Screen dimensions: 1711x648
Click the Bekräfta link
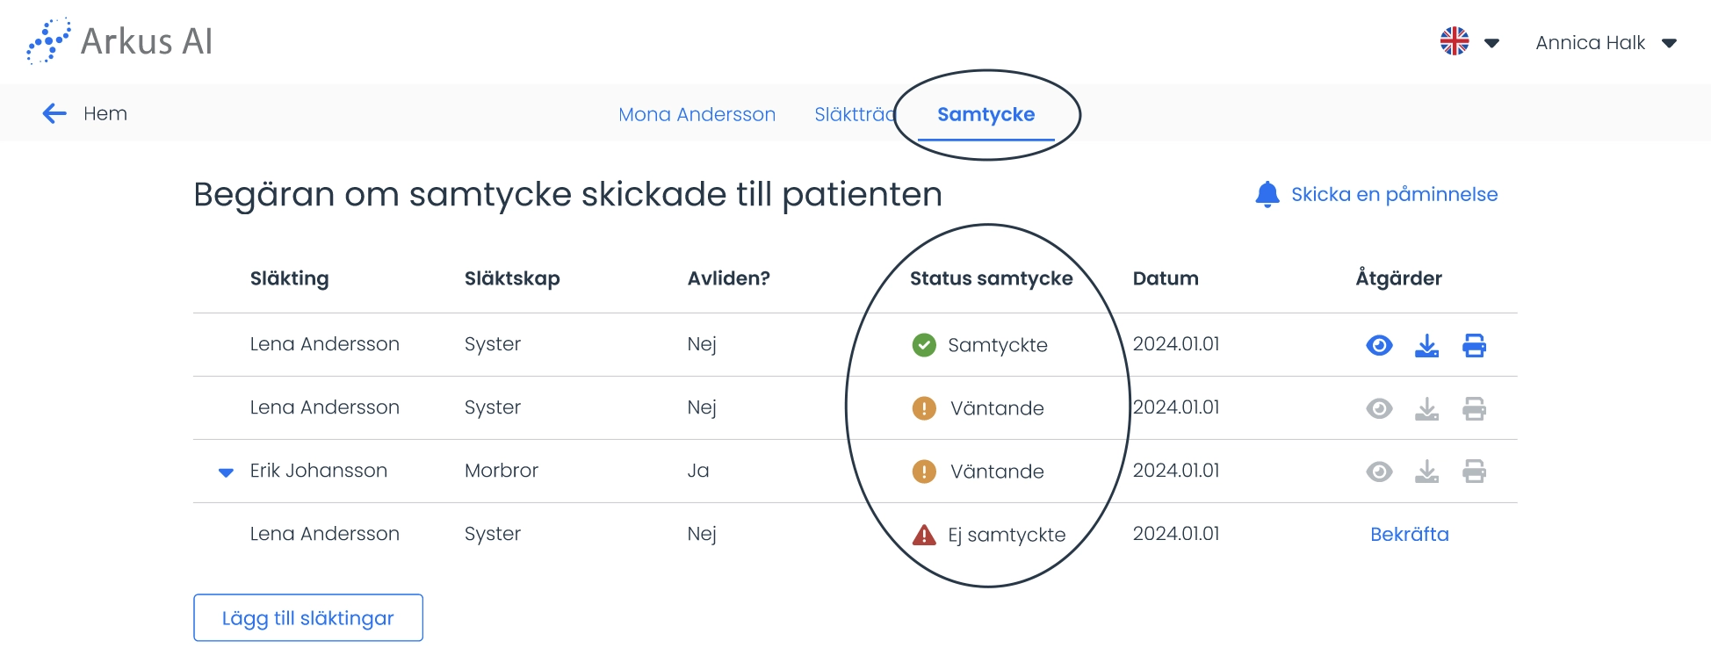[x=1409, y=535]
